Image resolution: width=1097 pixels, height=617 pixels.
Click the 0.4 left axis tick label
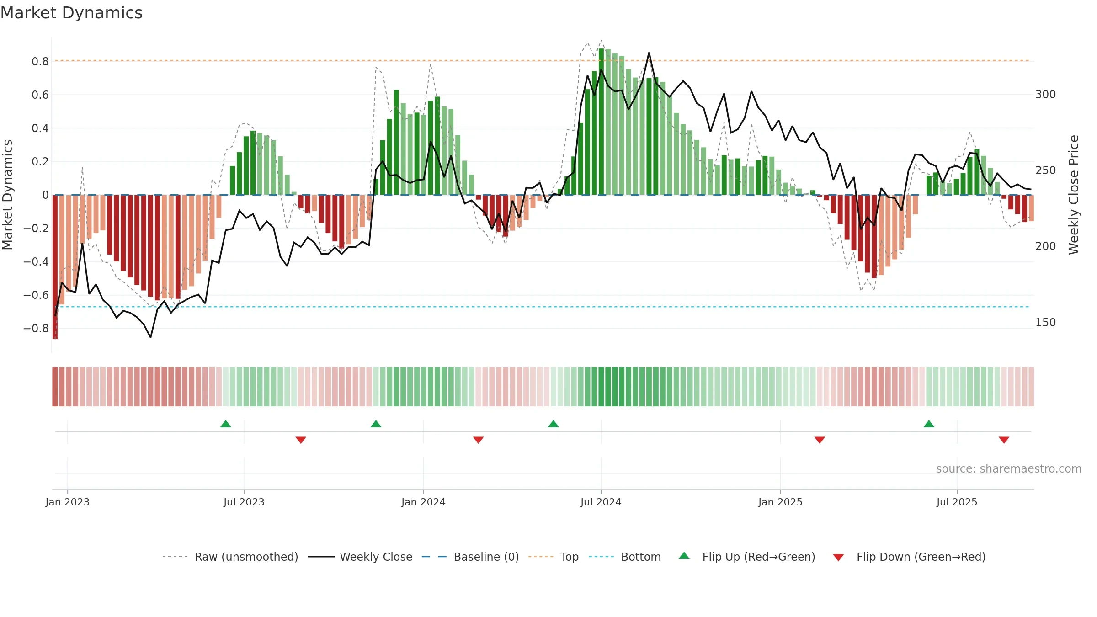(40, 128)
